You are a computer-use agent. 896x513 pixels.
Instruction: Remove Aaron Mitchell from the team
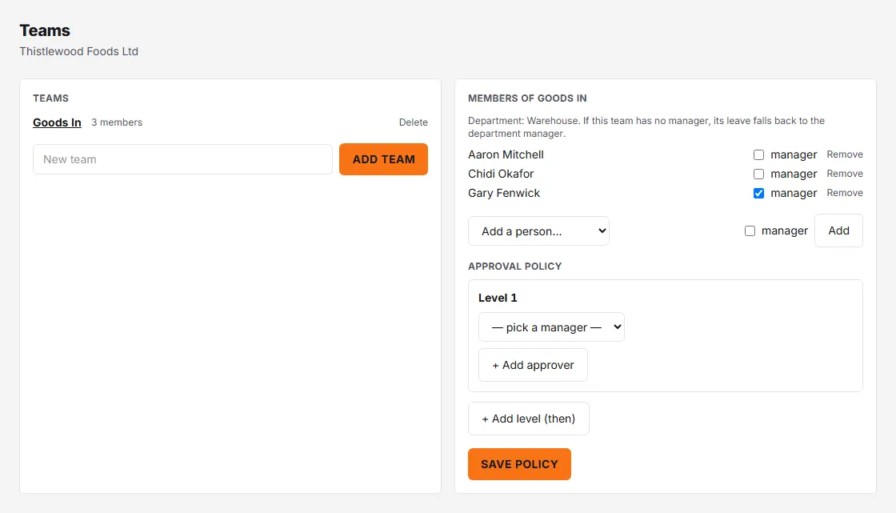845,154
